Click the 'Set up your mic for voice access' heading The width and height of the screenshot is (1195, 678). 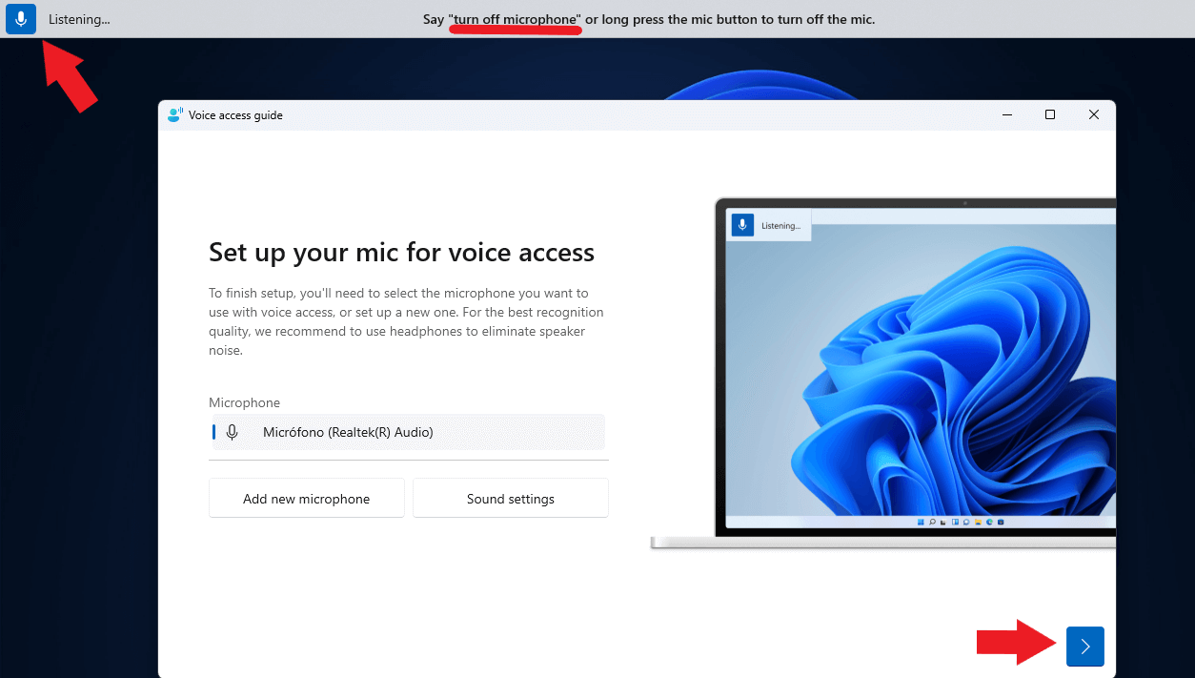click(x=401, y=252)
